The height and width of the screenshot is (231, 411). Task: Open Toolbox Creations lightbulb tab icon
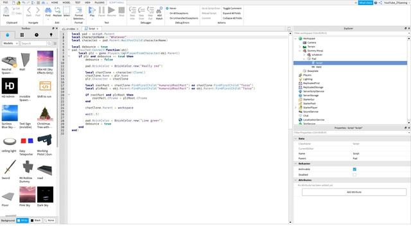click(51, 35)
